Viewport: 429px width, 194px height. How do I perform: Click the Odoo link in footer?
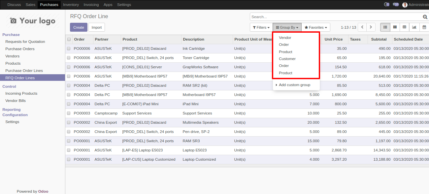pyautogui.click(x=43, y=191)
